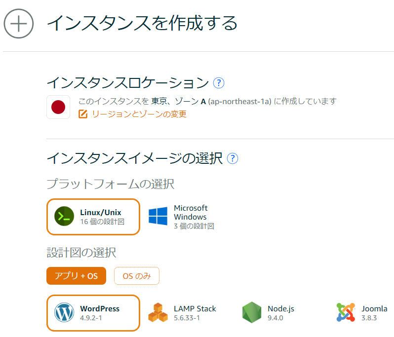Choose the LAMP Stack blueprint
Image resolution: width=394 pixels, height=337 pixels.
pos(182,313)
